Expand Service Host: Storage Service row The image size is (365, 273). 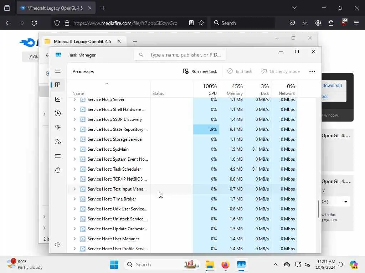pos(74,139)
